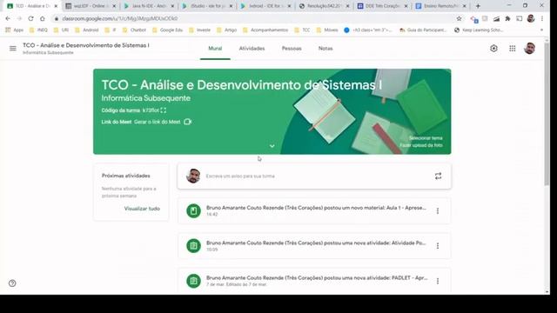Open the Chrome profile avatar in toolbar
557x313 pixels.
531,18
